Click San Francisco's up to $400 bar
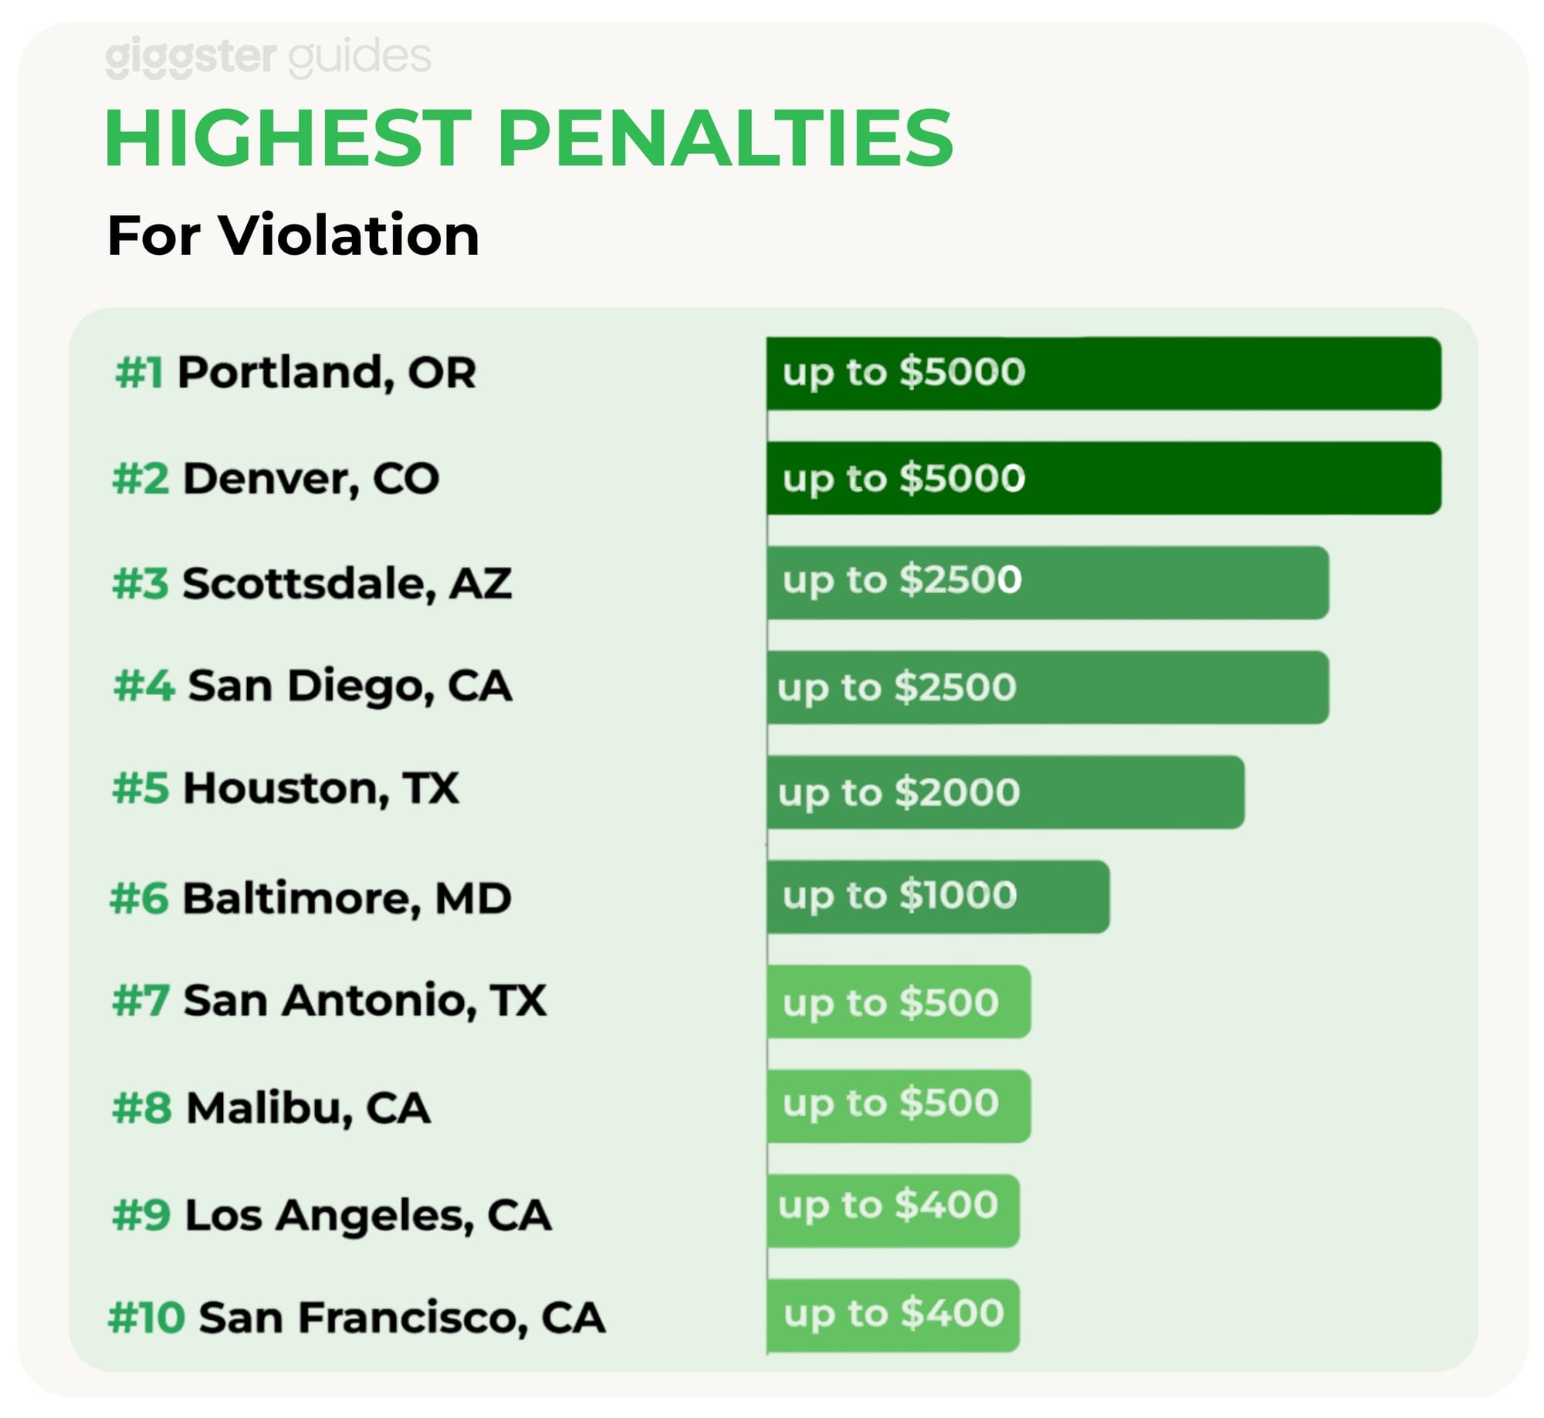This screenshot has width=1544, height=1418. click(x=893, y=1317)
